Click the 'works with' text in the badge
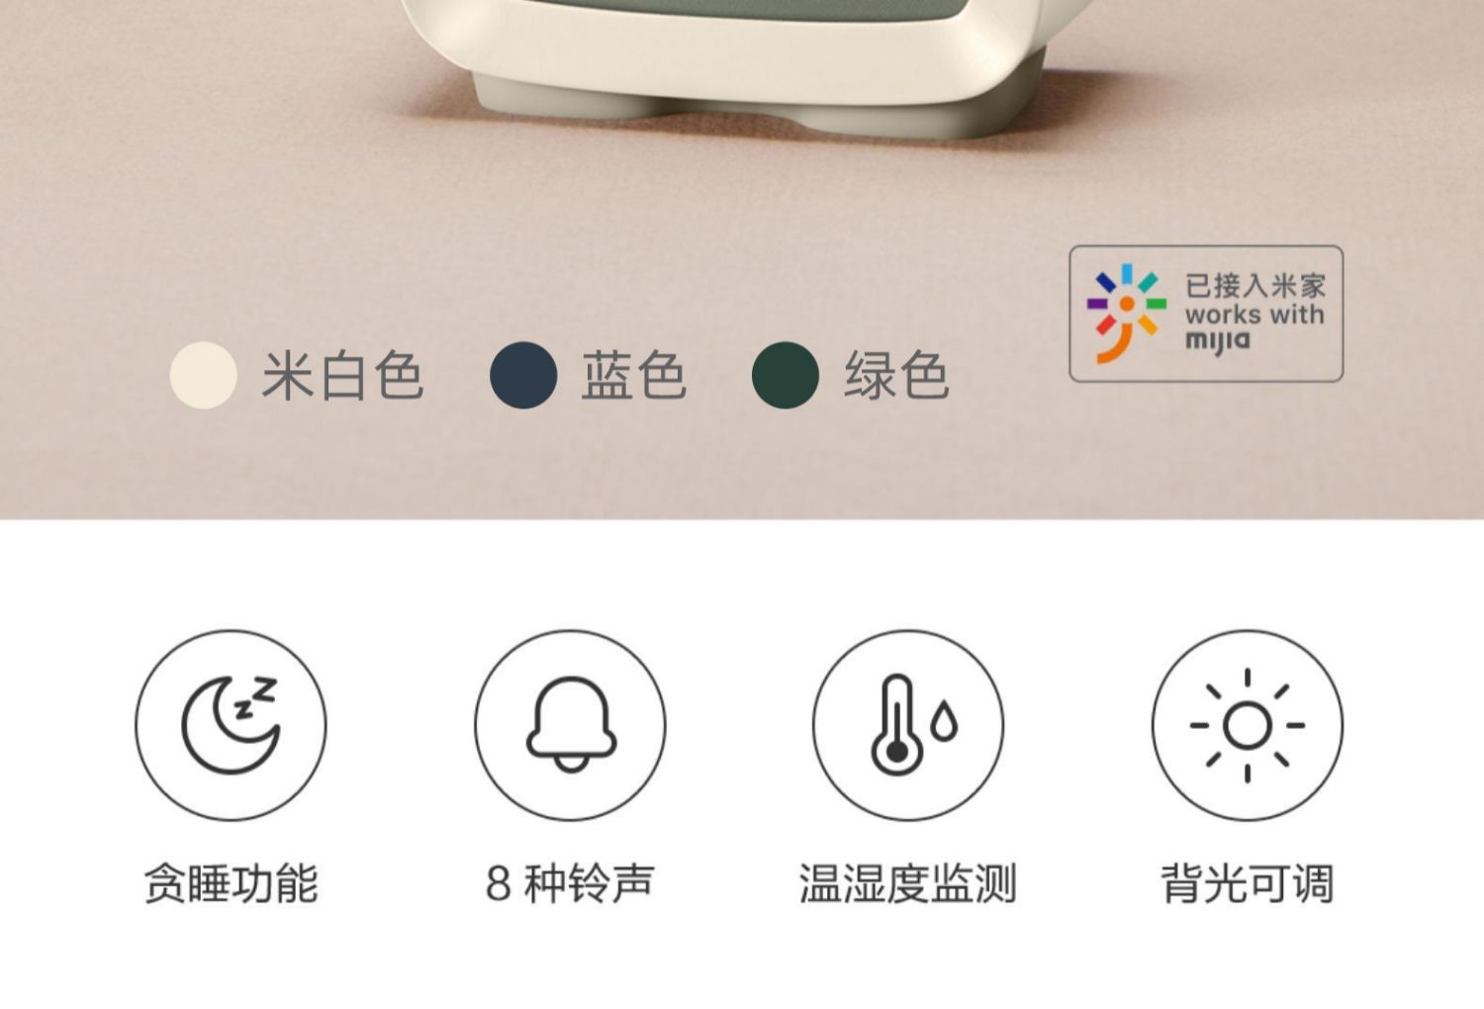1484x1009 pixels. click(1254, 315)
